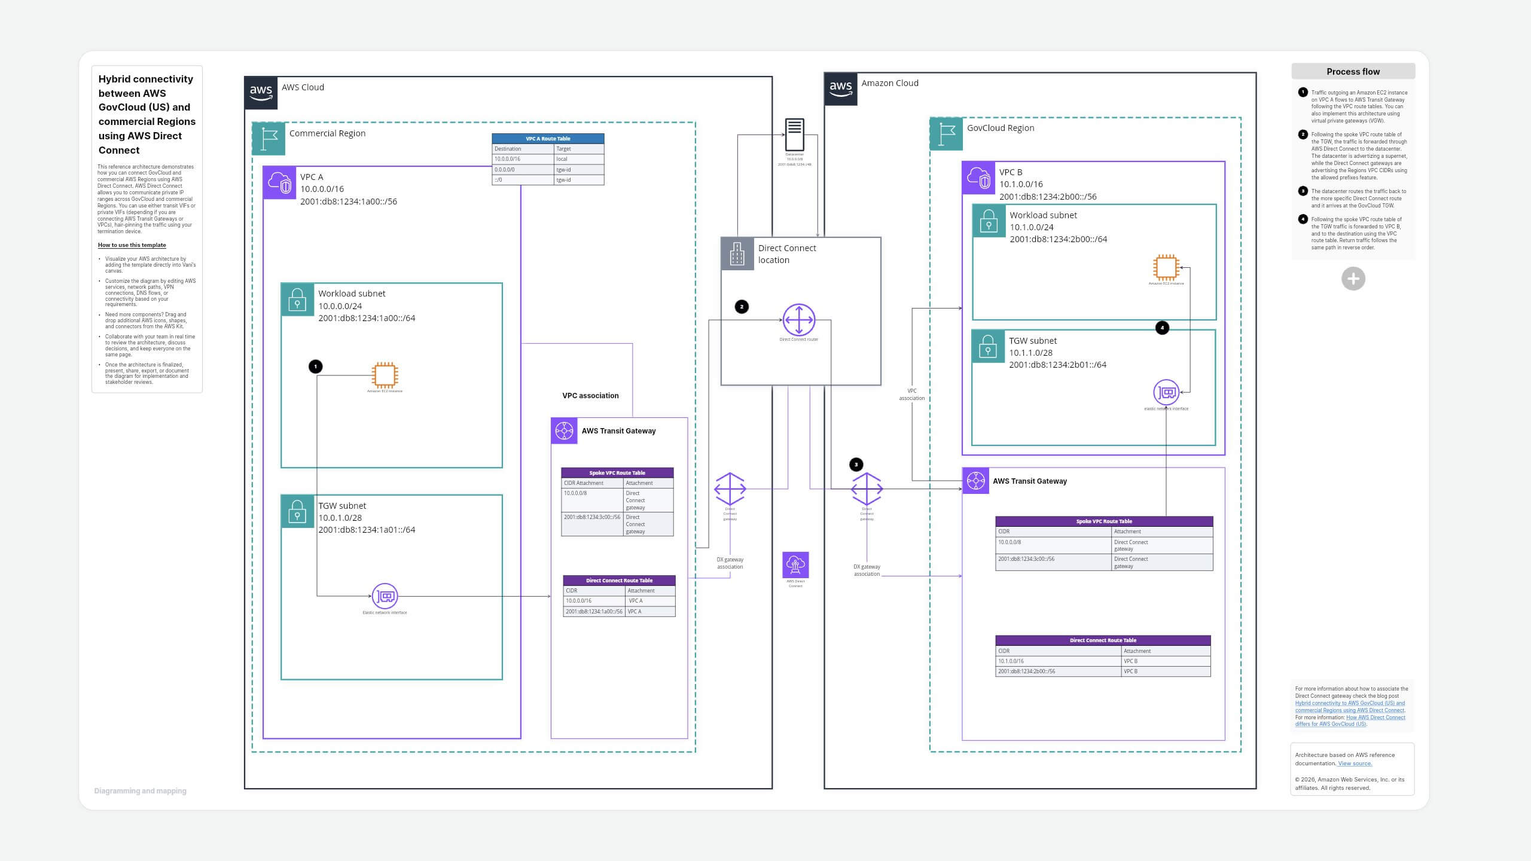1531x861 pixels.
Task: Click the "VPC A" title text
Action: click(x=312, y=177)
